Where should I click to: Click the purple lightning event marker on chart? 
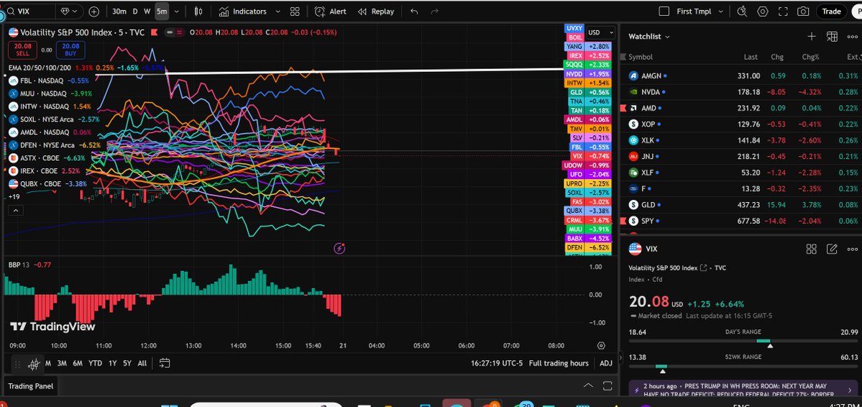pyautogui.click(x=340, y=248)
